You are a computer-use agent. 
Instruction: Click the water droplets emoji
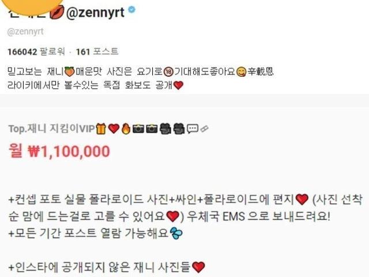tap(176, 234)
